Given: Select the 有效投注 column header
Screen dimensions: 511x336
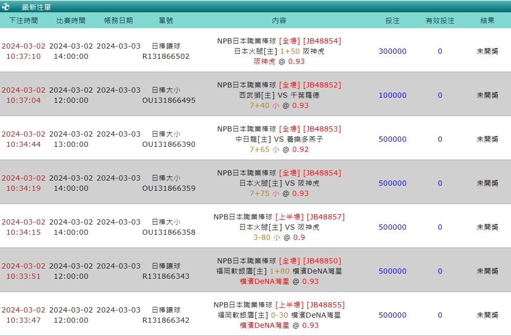Looking at the screenshot, I should [x=440, y=20].
